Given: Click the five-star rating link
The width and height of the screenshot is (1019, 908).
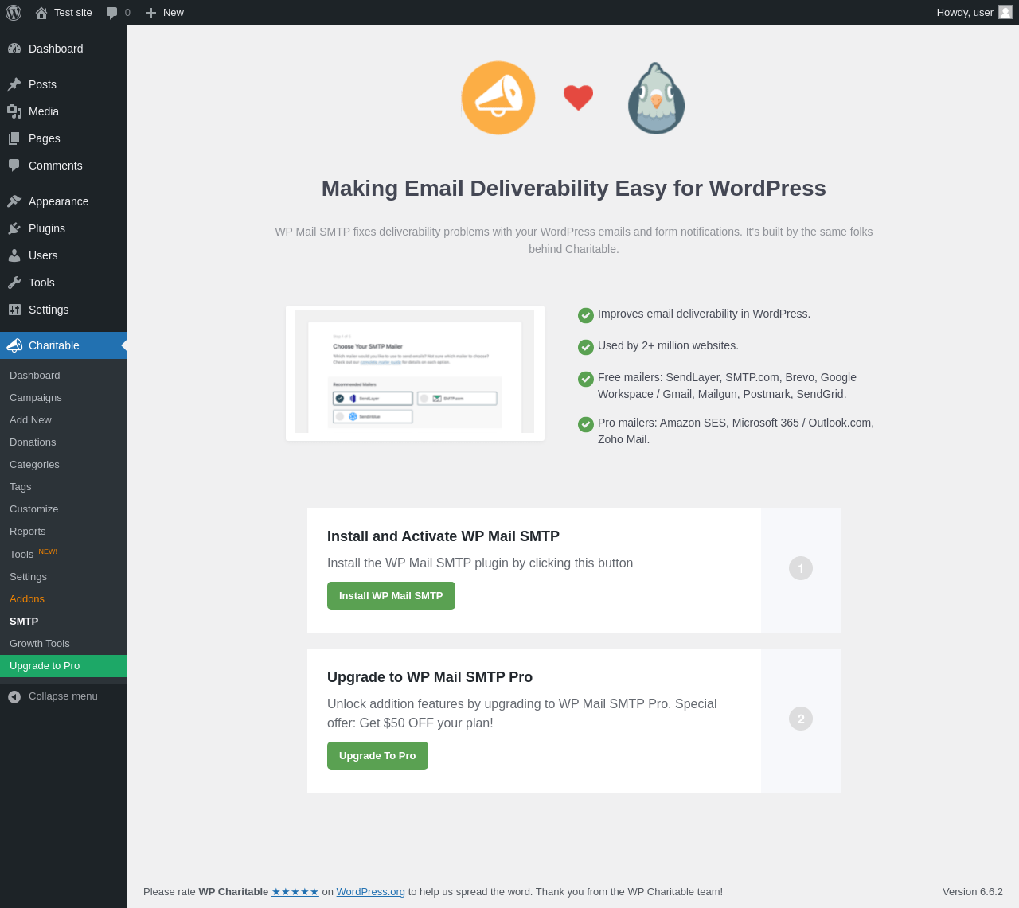Looking at the screenshot, I should click(x=295, y=892).
